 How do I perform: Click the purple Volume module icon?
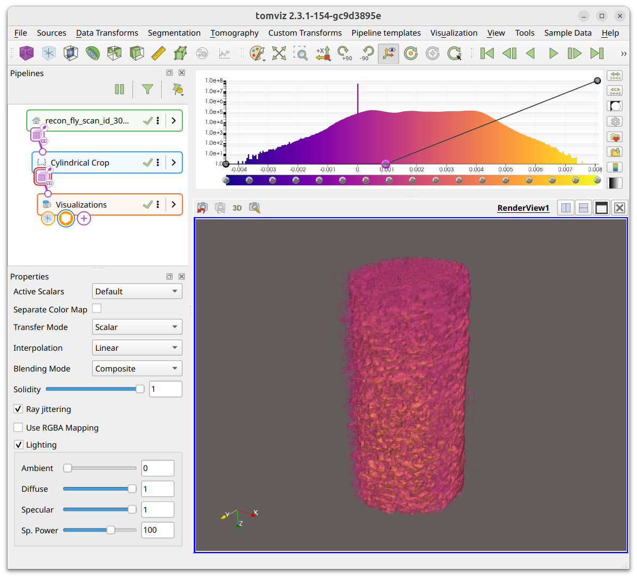27,53
